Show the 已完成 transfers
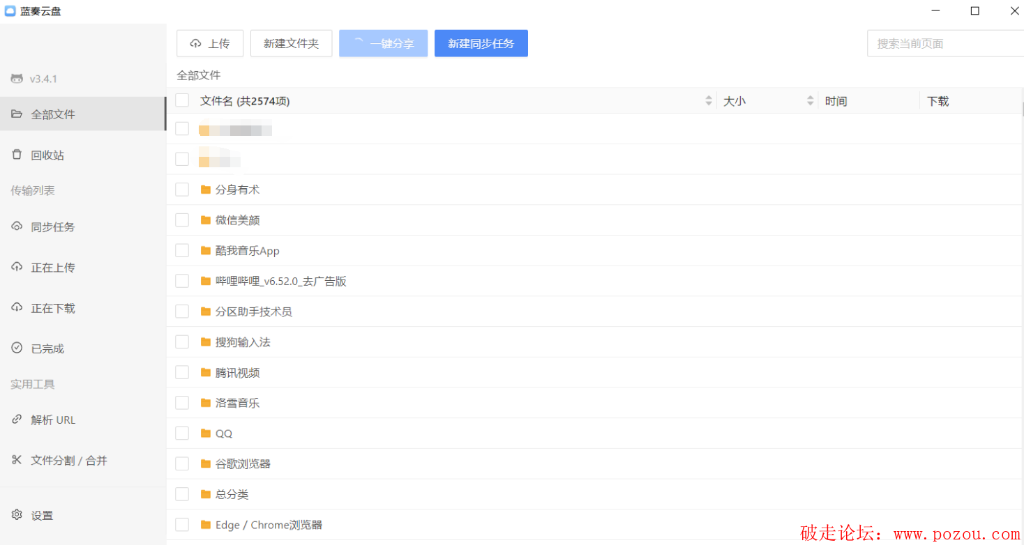This screenshot has height=545, width=1024. 83,348
